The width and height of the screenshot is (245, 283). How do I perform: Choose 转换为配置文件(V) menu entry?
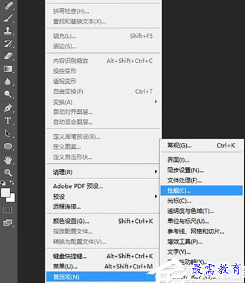click(103, 242)
